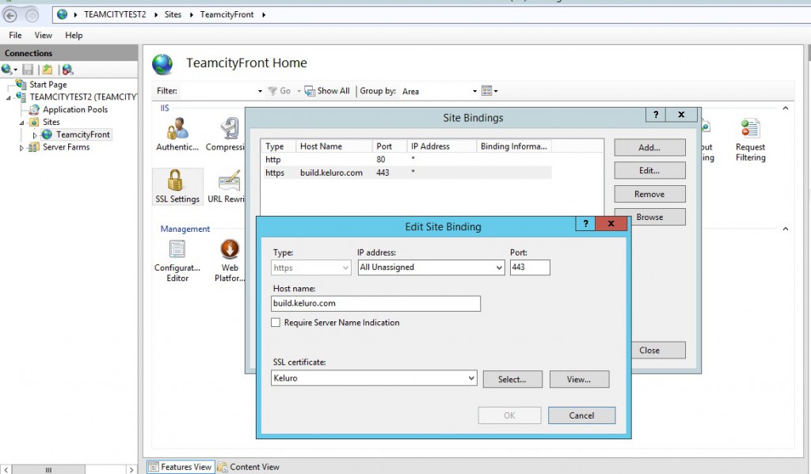This screenshot has height=474, width=811.
Task: Click the help button in Site Bindings title
Action: pyautogui.click(x=655, y=115)
